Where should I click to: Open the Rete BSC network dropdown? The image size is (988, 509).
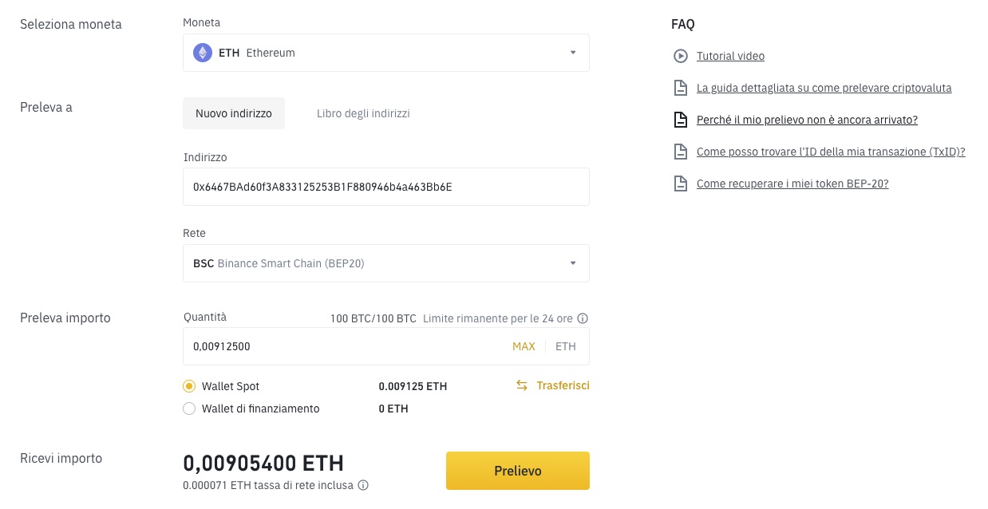(386, 263)
